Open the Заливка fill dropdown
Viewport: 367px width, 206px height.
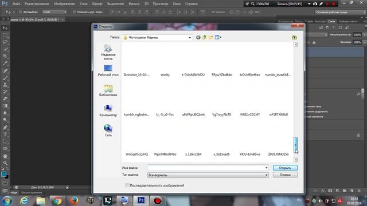point(365,42)
